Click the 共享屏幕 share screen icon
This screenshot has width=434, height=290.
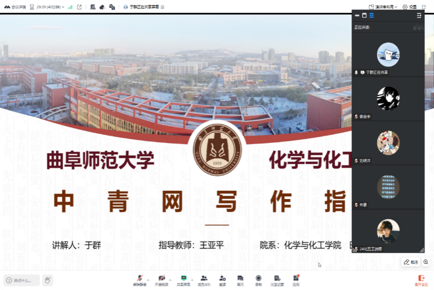(x=183, y=279)
